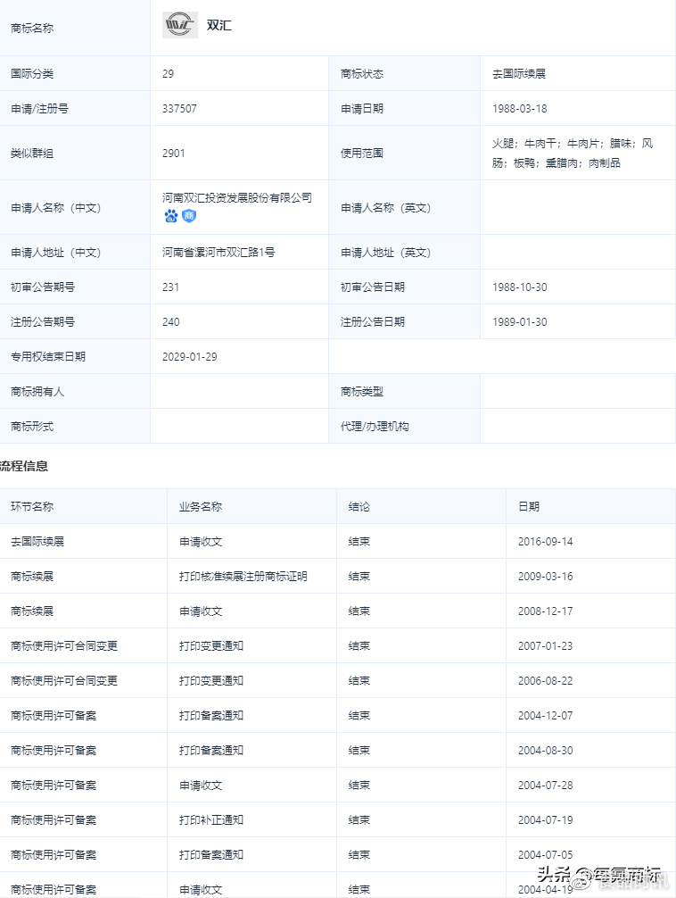Click 申请收文 in the 2004-07-28 row
Screen dimensions: 676x898
201,786
